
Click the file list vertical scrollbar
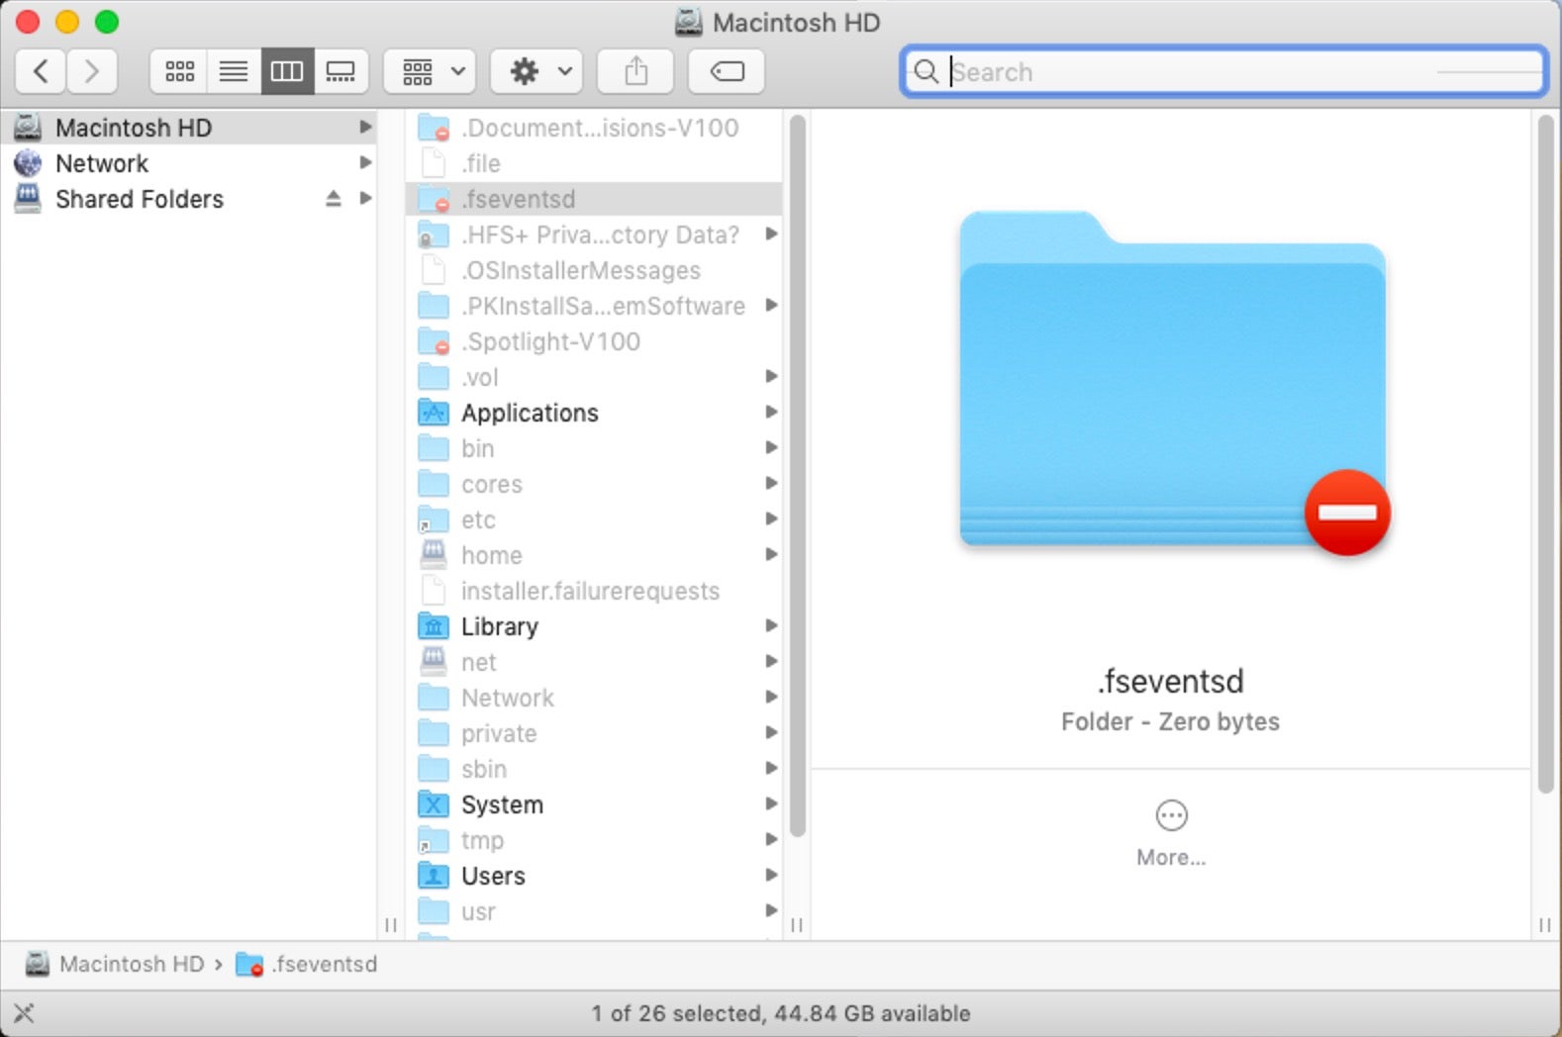tap(797, 475)
